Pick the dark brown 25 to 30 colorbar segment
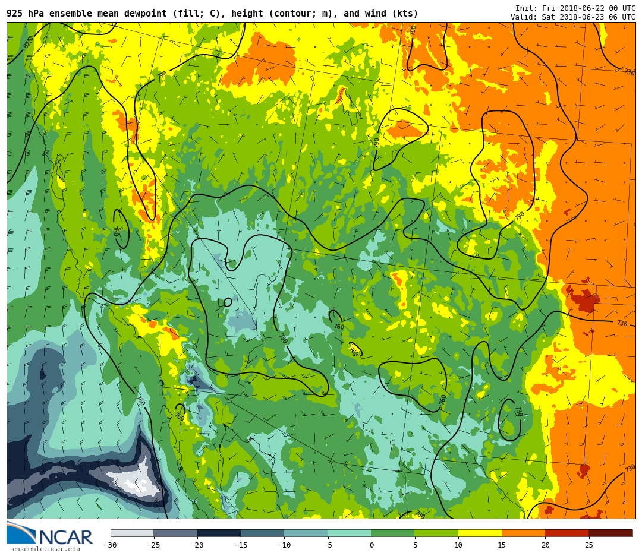The height and width of the screenshot is (556, 642). point(610,533)
